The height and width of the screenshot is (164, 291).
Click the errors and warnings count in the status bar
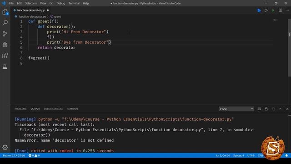[34, 155]
